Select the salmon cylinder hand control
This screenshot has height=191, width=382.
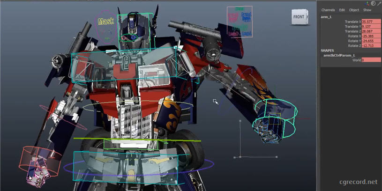(x=40, y=161)
